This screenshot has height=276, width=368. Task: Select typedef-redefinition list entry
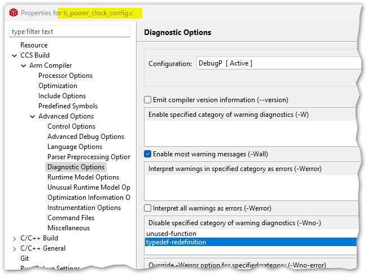(176, 242)
